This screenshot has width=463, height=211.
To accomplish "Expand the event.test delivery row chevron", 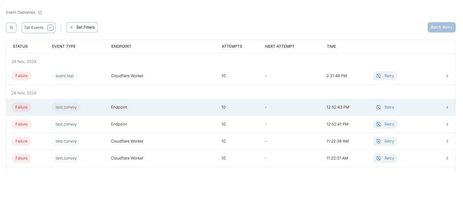I will click(447, 76).
